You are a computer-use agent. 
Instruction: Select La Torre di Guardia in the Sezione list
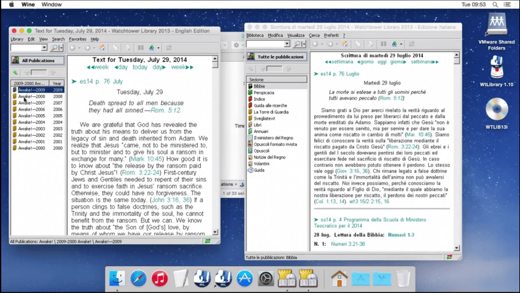(272, 112)
